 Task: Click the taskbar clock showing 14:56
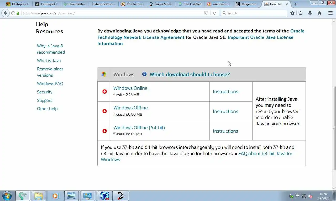[x=323, y=196]
